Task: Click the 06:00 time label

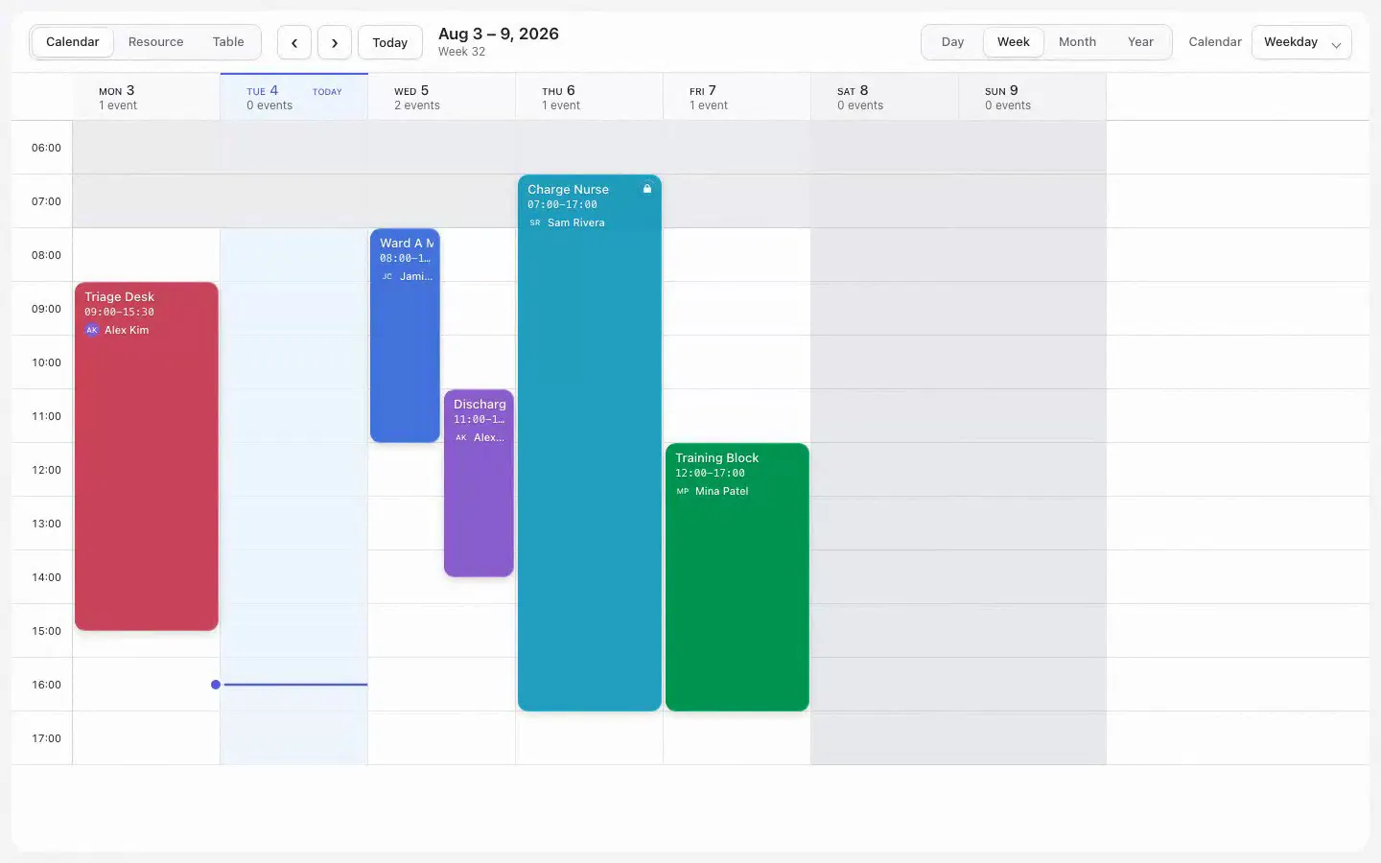Action: tap(46, 148)
